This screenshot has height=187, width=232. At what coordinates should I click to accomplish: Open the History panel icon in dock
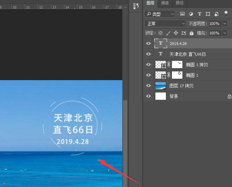136,6
